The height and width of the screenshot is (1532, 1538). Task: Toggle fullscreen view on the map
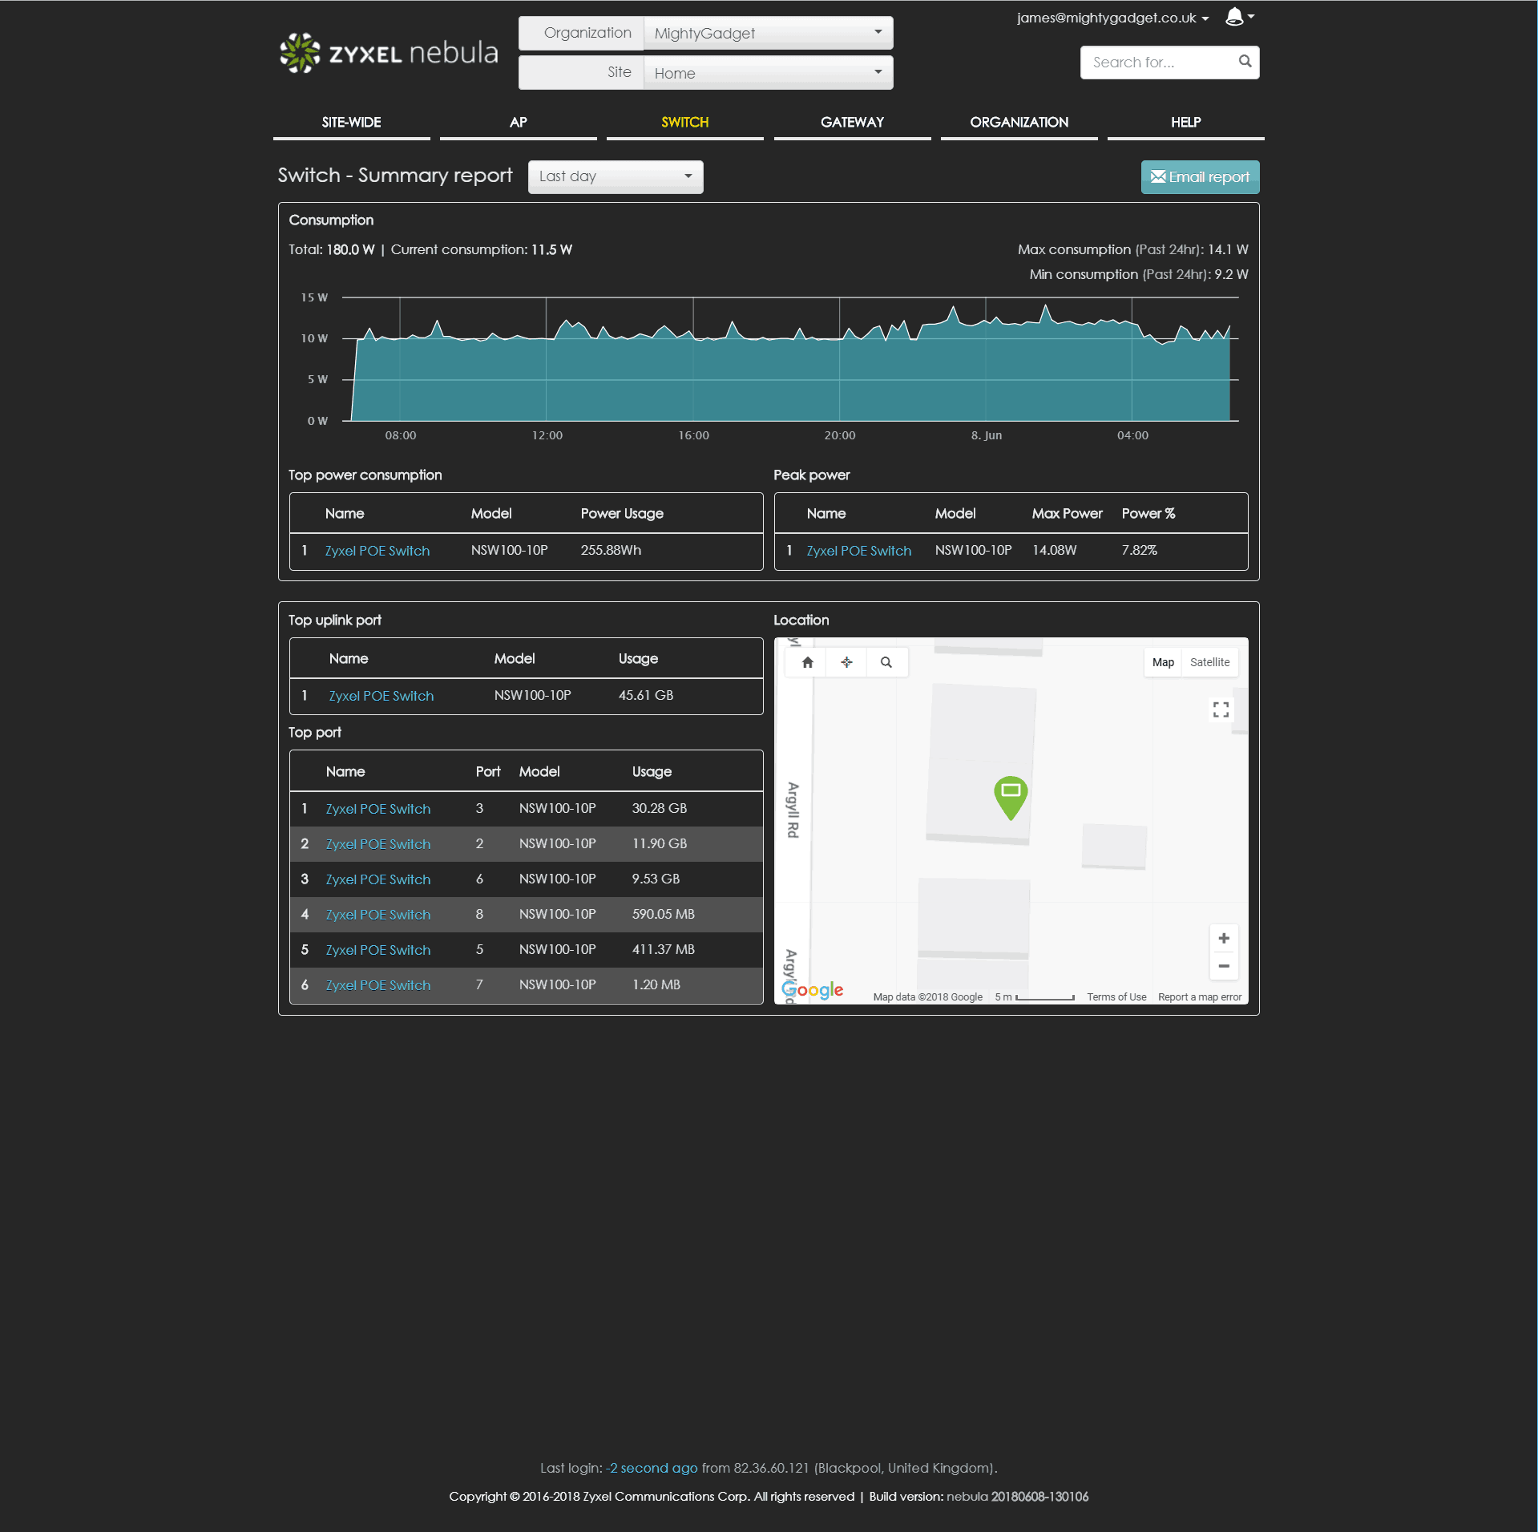click(x=1221, y=709)
